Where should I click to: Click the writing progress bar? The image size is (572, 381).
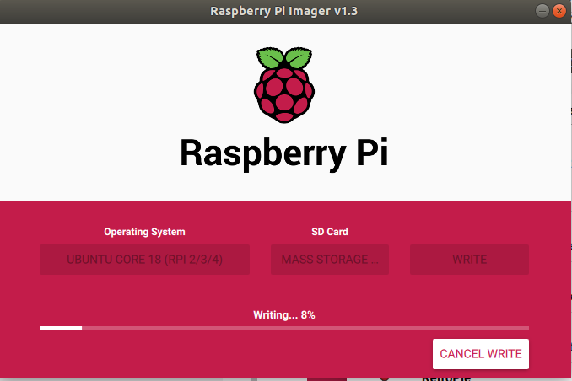[x=284, y=328]
